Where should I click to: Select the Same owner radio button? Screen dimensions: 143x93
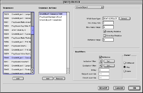[x=125, y=71]
